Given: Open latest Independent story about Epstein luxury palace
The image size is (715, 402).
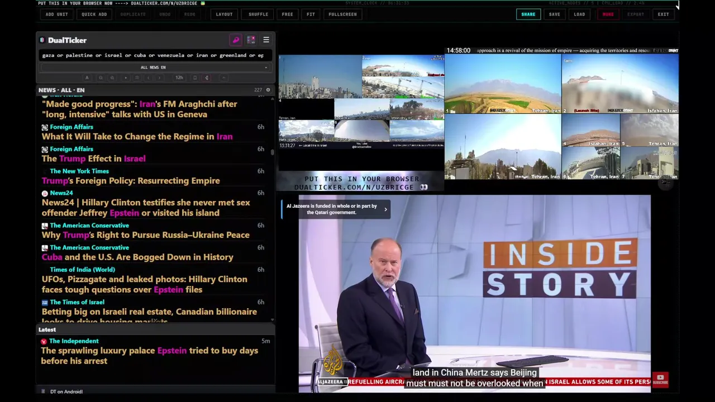Looking at the screenshot, I should point(149,356).
